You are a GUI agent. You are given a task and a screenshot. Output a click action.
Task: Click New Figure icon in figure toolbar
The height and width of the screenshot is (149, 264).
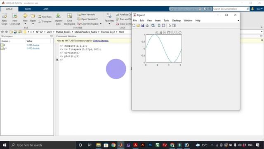pyautogui.click(x=134, y=26)
